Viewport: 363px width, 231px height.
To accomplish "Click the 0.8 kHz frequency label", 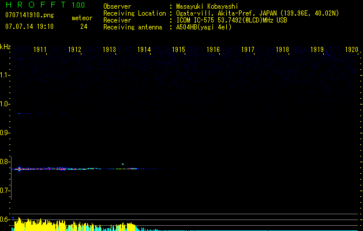I will click(4, 162).
